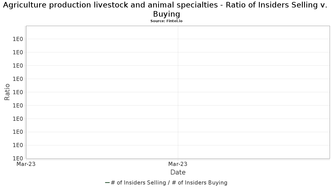Click 'Fintel.io' in the source caption

tap(175, 21)
